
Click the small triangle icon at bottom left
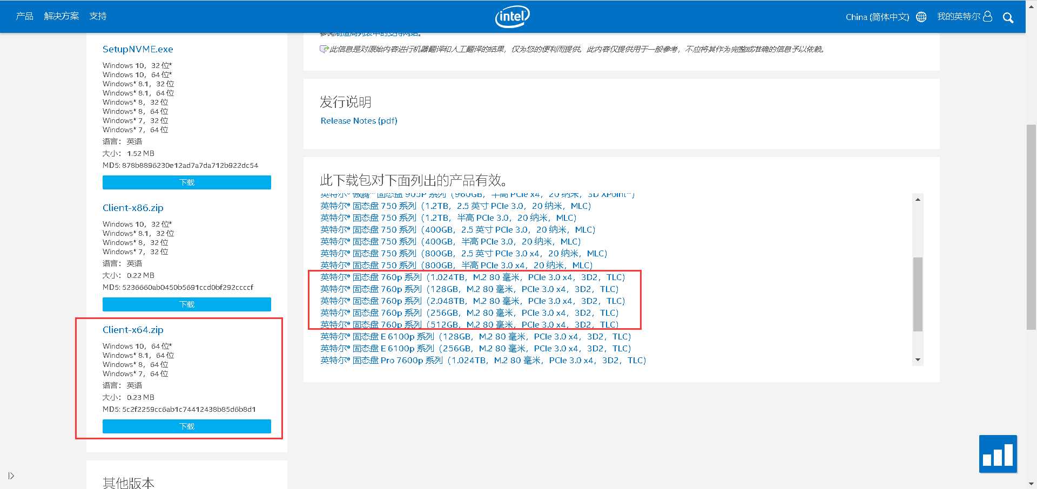tap(11, 476)
